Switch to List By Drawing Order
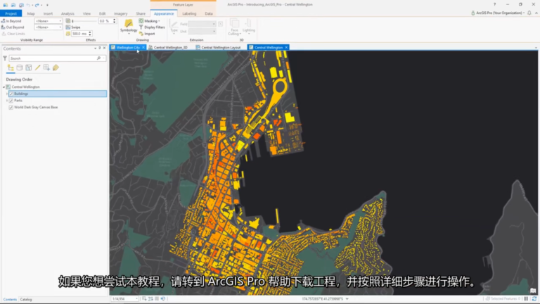Image resolution: width=540 pixels, height=304 pixels. coord(11,68)
